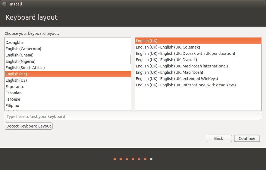Pick the UK extended WinKeys variant

tap(198, 79)
